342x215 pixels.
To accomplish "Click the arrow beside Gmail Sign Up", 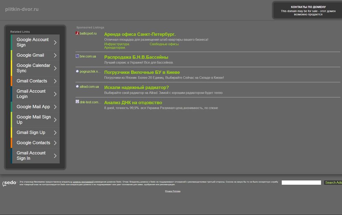I will pos(55,133).
